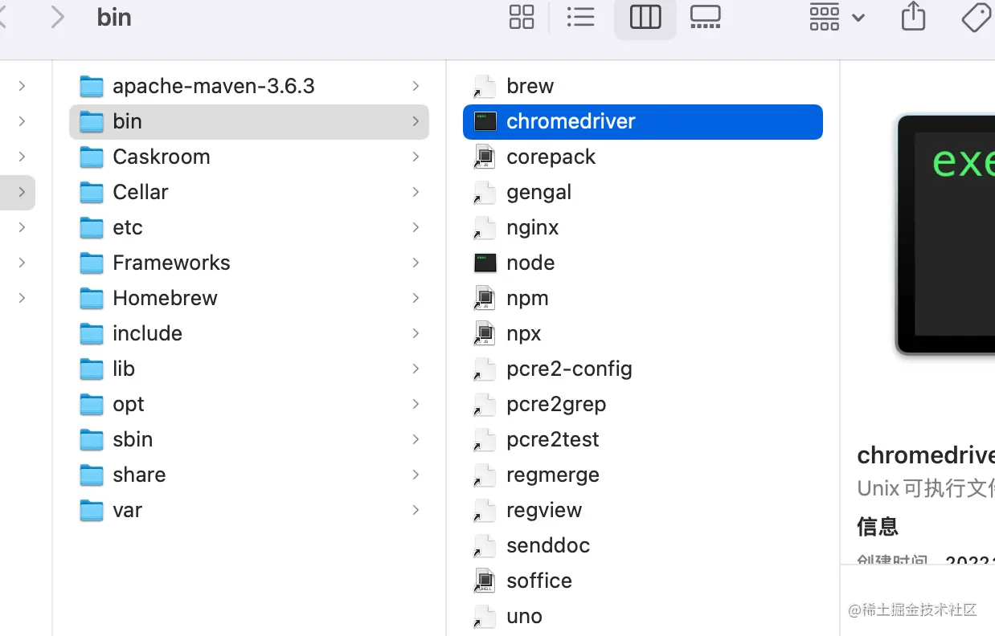Click the Tags toolbar icon
This screenshot has height=636, width=995.
(976, 17)
